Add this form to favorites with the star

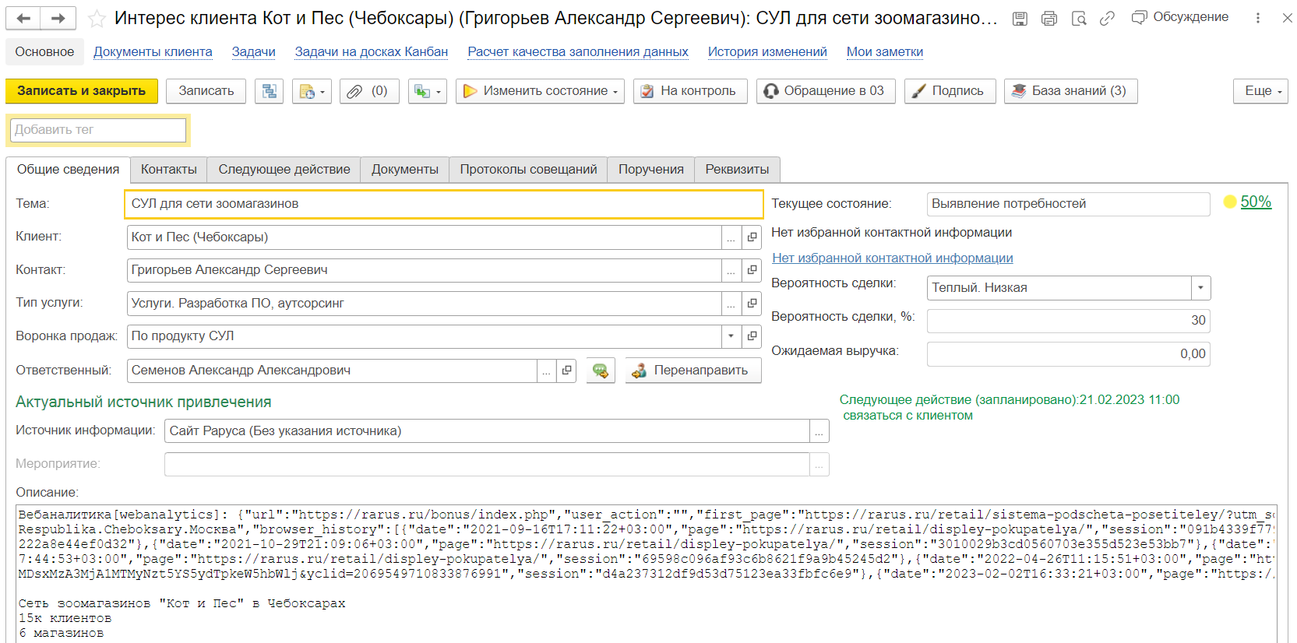point(97,19)
